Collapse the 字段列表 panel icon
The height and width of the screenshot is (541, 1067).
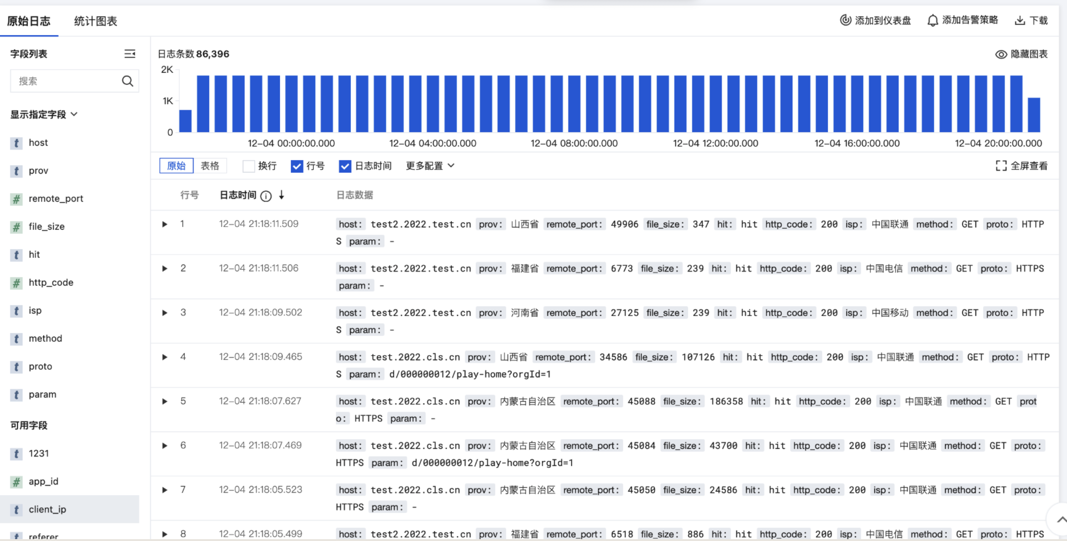click(130, 54)
